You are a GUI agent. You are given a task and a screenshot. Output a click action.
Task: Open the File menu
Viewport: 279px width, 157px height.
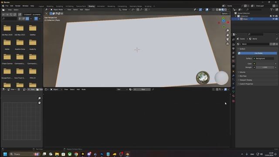pyautogui.click(x=7, y=6)
